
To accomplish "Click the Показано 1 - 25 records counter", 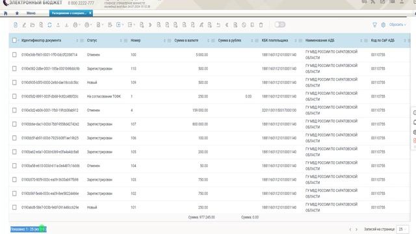I will pos(29,229).
